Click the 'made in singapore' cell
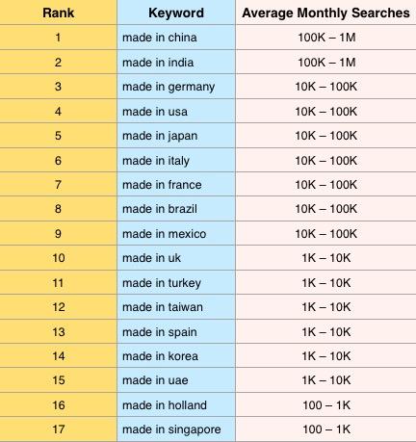Viewport: 416px width, 442px height. click(x=176, y=429)
